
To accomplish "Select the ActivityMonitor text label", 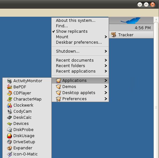I will pyautogui.click(x=28, y=81).
